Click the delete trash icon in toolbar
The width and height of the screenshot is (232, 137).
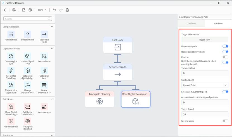[x=68, y=10]
